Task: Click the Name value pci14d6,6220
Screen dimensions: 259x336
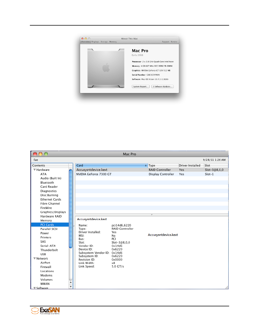Action: pyautogui.click(x=121, y=225)
